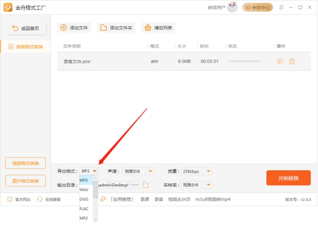This screenshot has height=228, width=318.
Task: Start conversion with 开始转换
Action: click(288, 178)
